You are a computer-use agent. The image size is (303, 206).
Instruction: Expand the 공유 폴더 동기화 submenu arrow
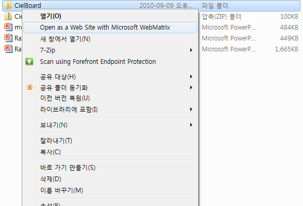point(191,87)
